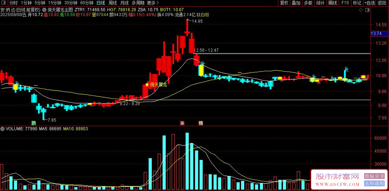Open F10 company info
Image resolution: width=389 pixels, height=191 pixels.
[345, 3]
